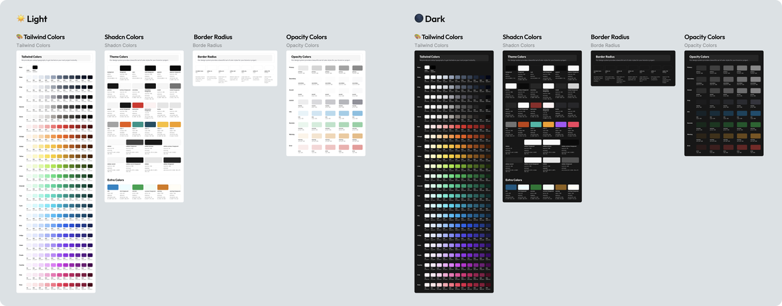The width and height of the screenshot is (782, 306).
Task: Pick the most opaque blue Info swatch in light Opacity Colors
Action: [357, 113]
